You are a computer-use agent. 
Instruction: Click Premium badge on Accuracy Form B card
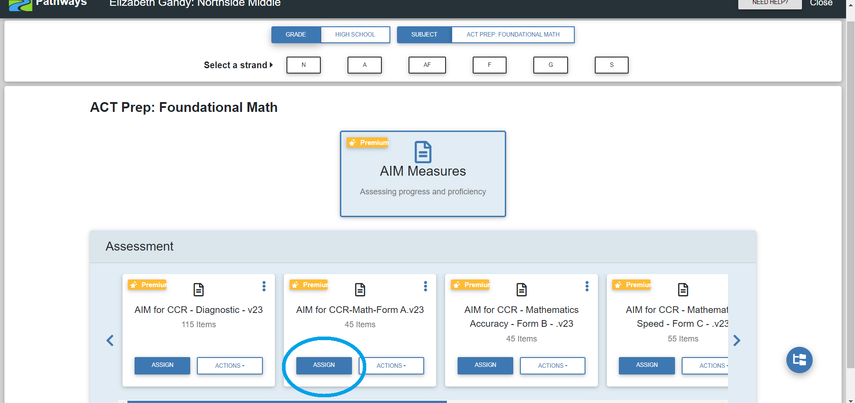pos(470,285)
